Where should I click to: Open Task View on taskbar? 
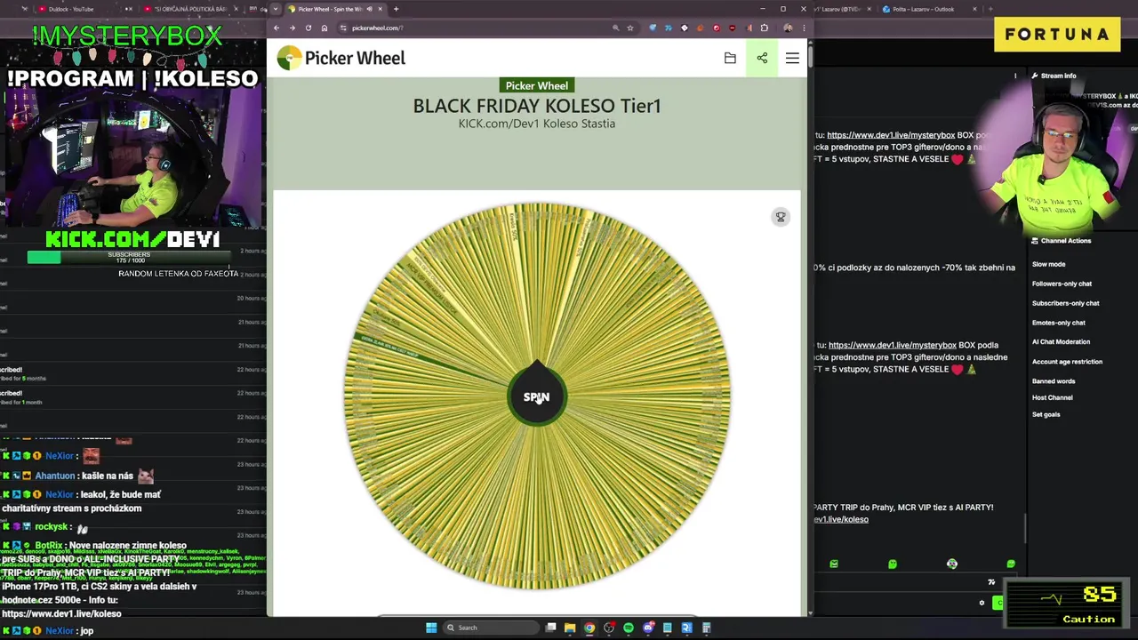(550, 628)
